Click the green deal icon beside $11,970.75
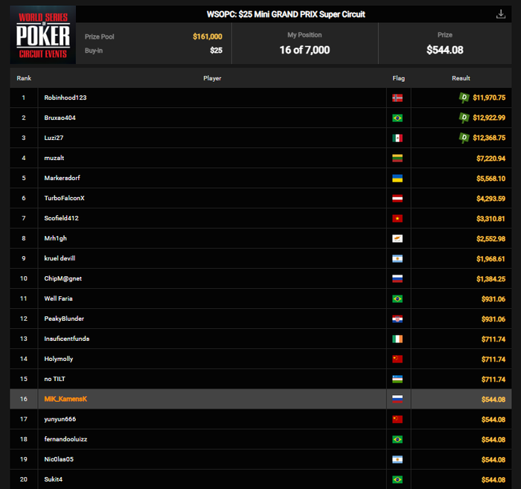Viewport: 521px width, 489px height. [x=464, y=98]
